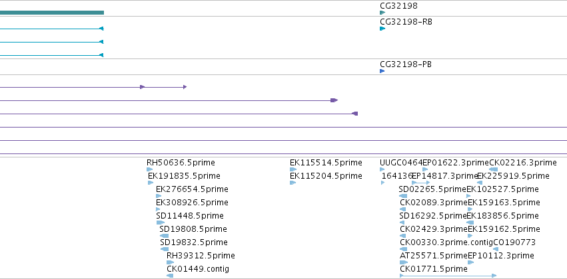Select the CG32198-RB transcript label

pos(406,22)
